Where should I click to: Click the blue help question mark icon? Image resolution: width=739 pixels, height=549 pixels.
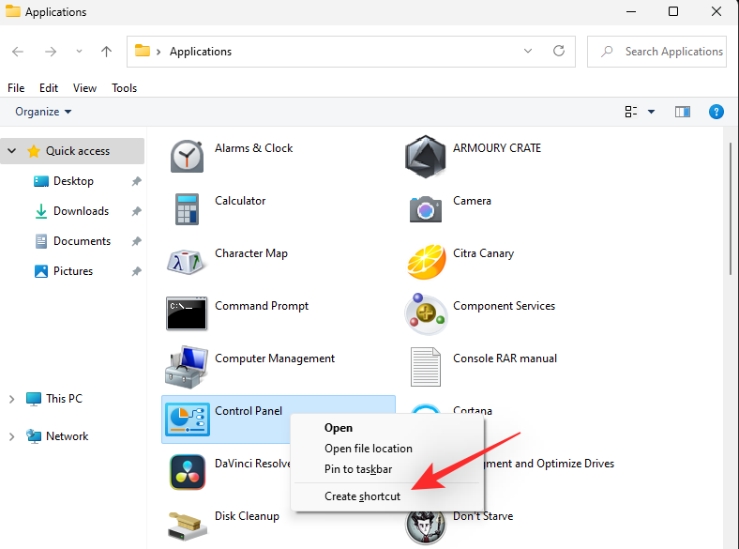click(x=716, y=112)
